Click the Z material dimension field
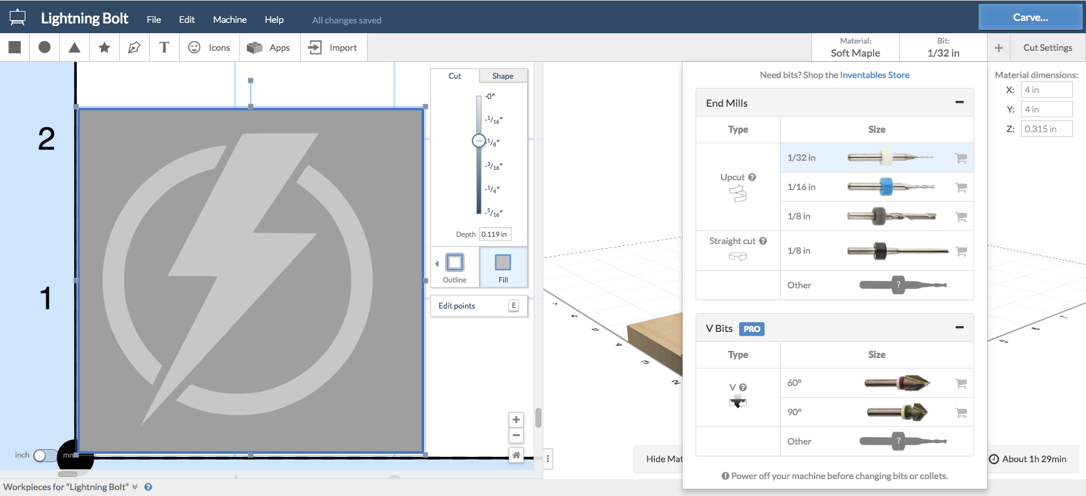 (x=1046, y=129)
